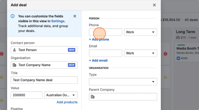Viewport: 199px width, 110px height.
Task: Click the scales icon under Long Term
Action: (178, 37)
